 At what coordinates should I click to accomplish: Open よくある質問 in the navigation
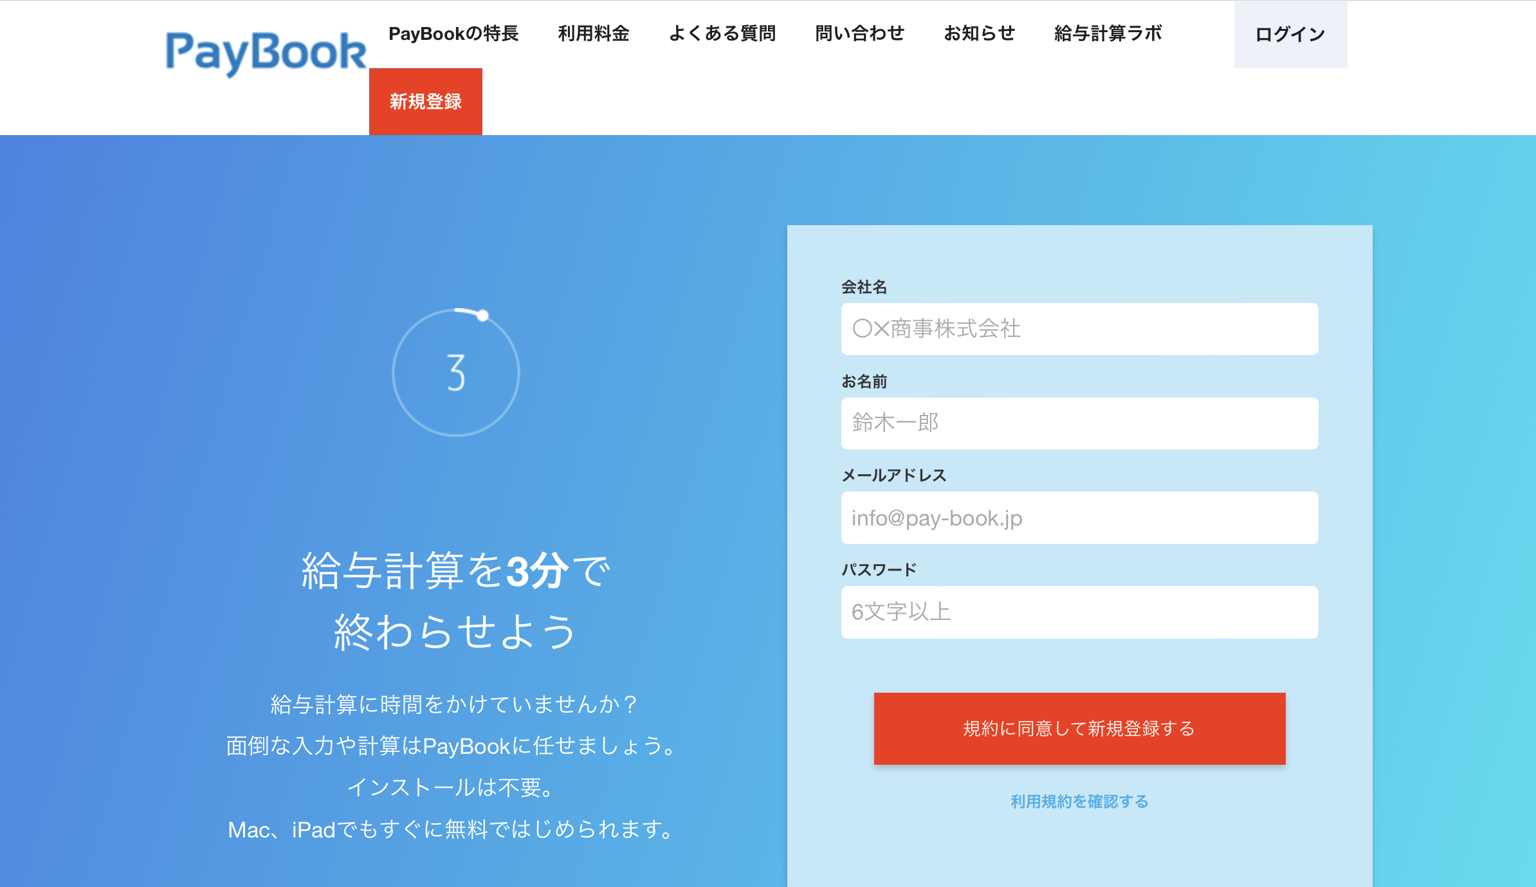(x=722, y=33)
